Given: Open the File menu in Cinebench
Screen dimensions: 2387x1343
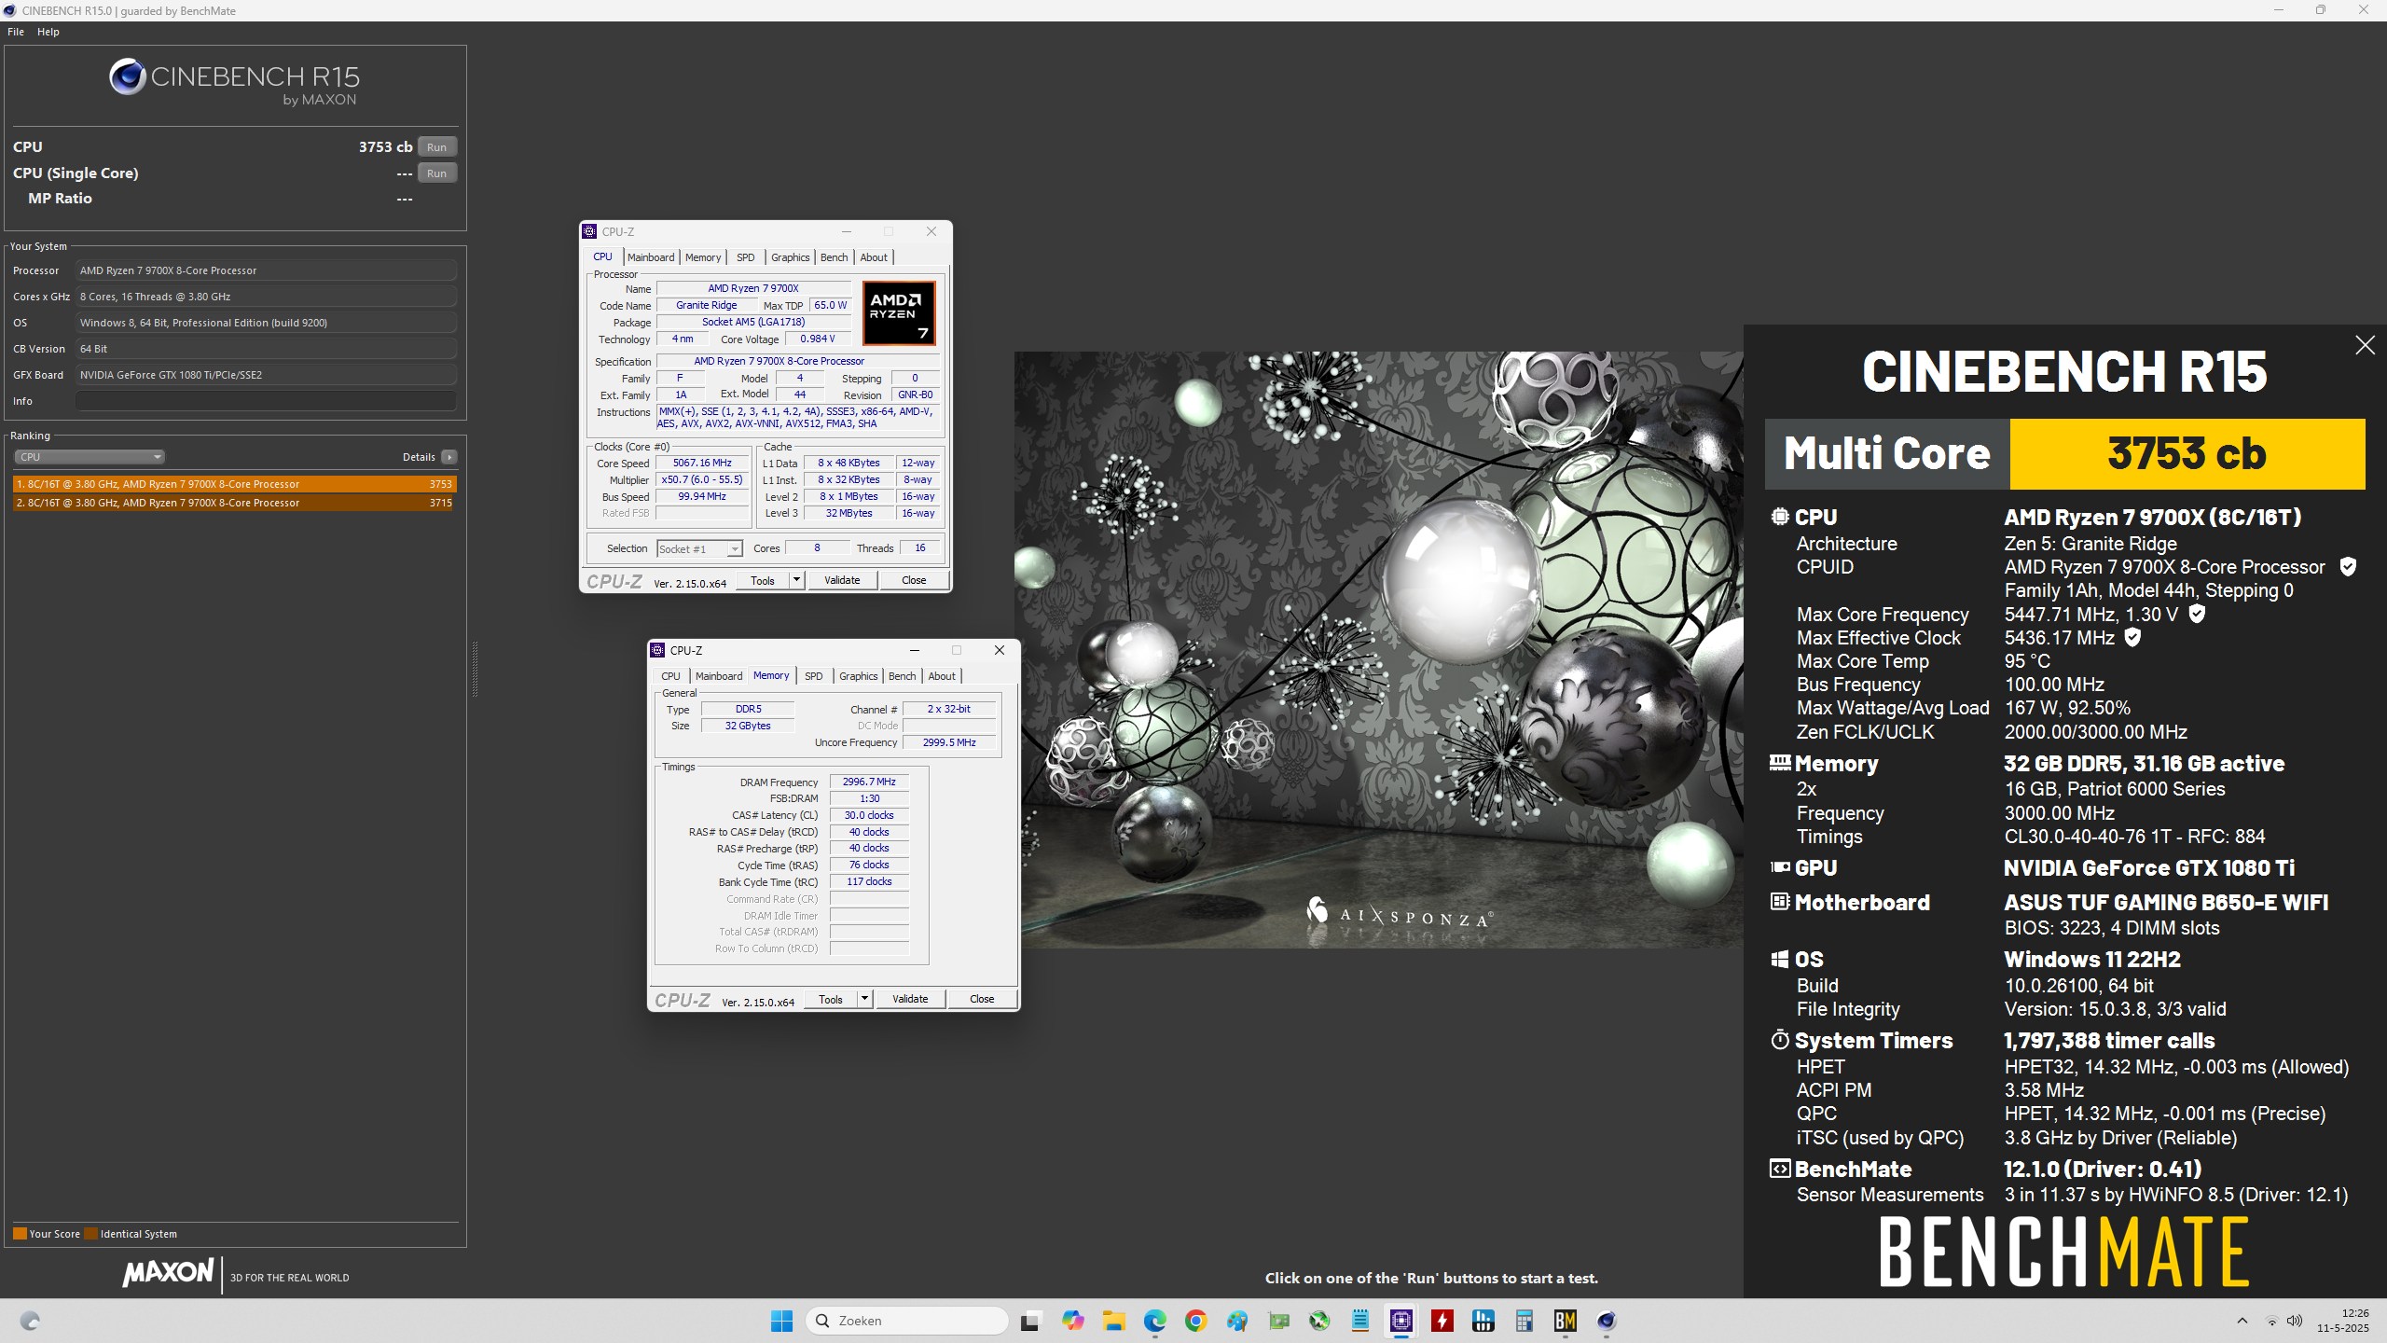Looking at the screenshot, I should (x=16, y=32).
